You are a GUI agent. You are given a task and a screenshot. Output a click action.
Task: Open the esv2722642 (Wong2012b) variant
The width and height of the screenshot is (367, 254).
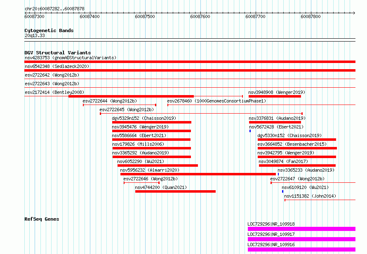tap(52, 75)
